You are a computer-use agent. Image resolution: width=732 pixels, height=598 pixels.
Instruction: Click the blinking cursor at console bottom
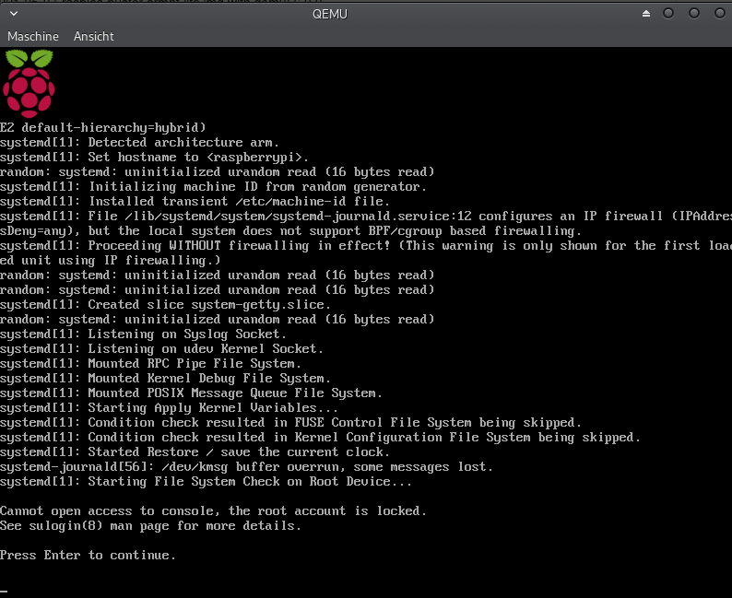(x=4, y=592)
